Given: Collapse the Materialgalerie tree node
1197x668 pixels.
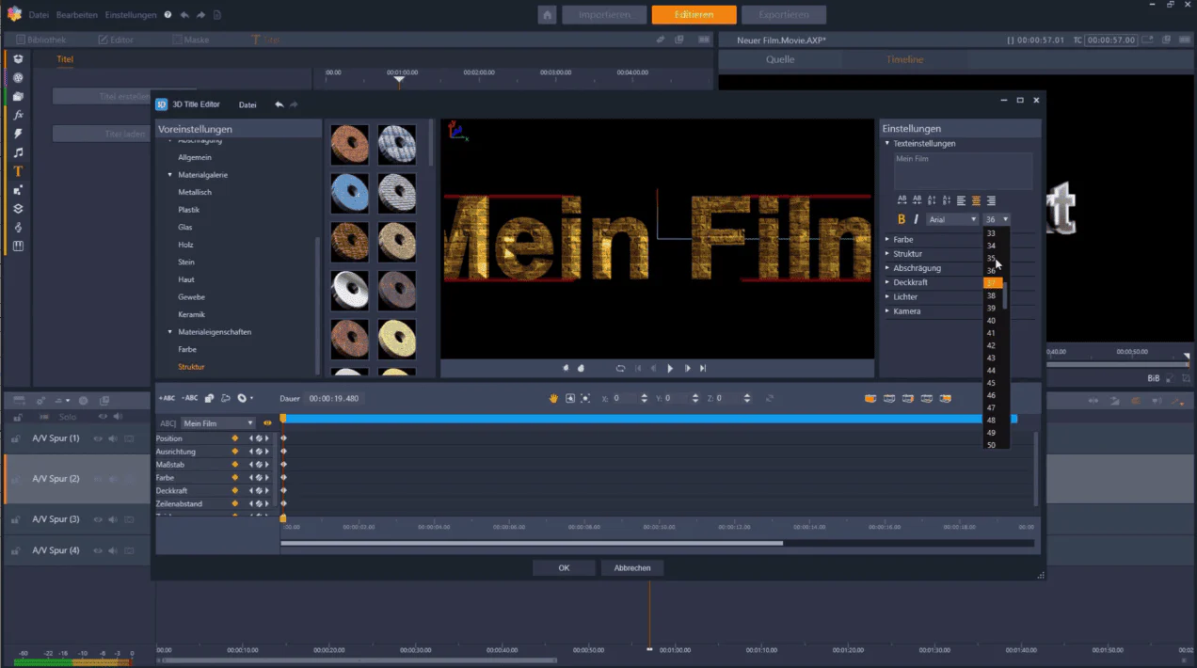Looking at the screenshot, I should tap(170, 175).
